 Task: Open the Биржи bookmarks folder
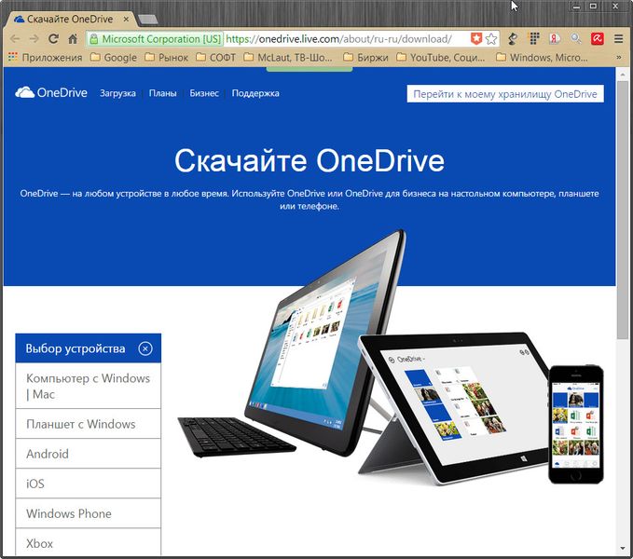click(x=365, y=57)
